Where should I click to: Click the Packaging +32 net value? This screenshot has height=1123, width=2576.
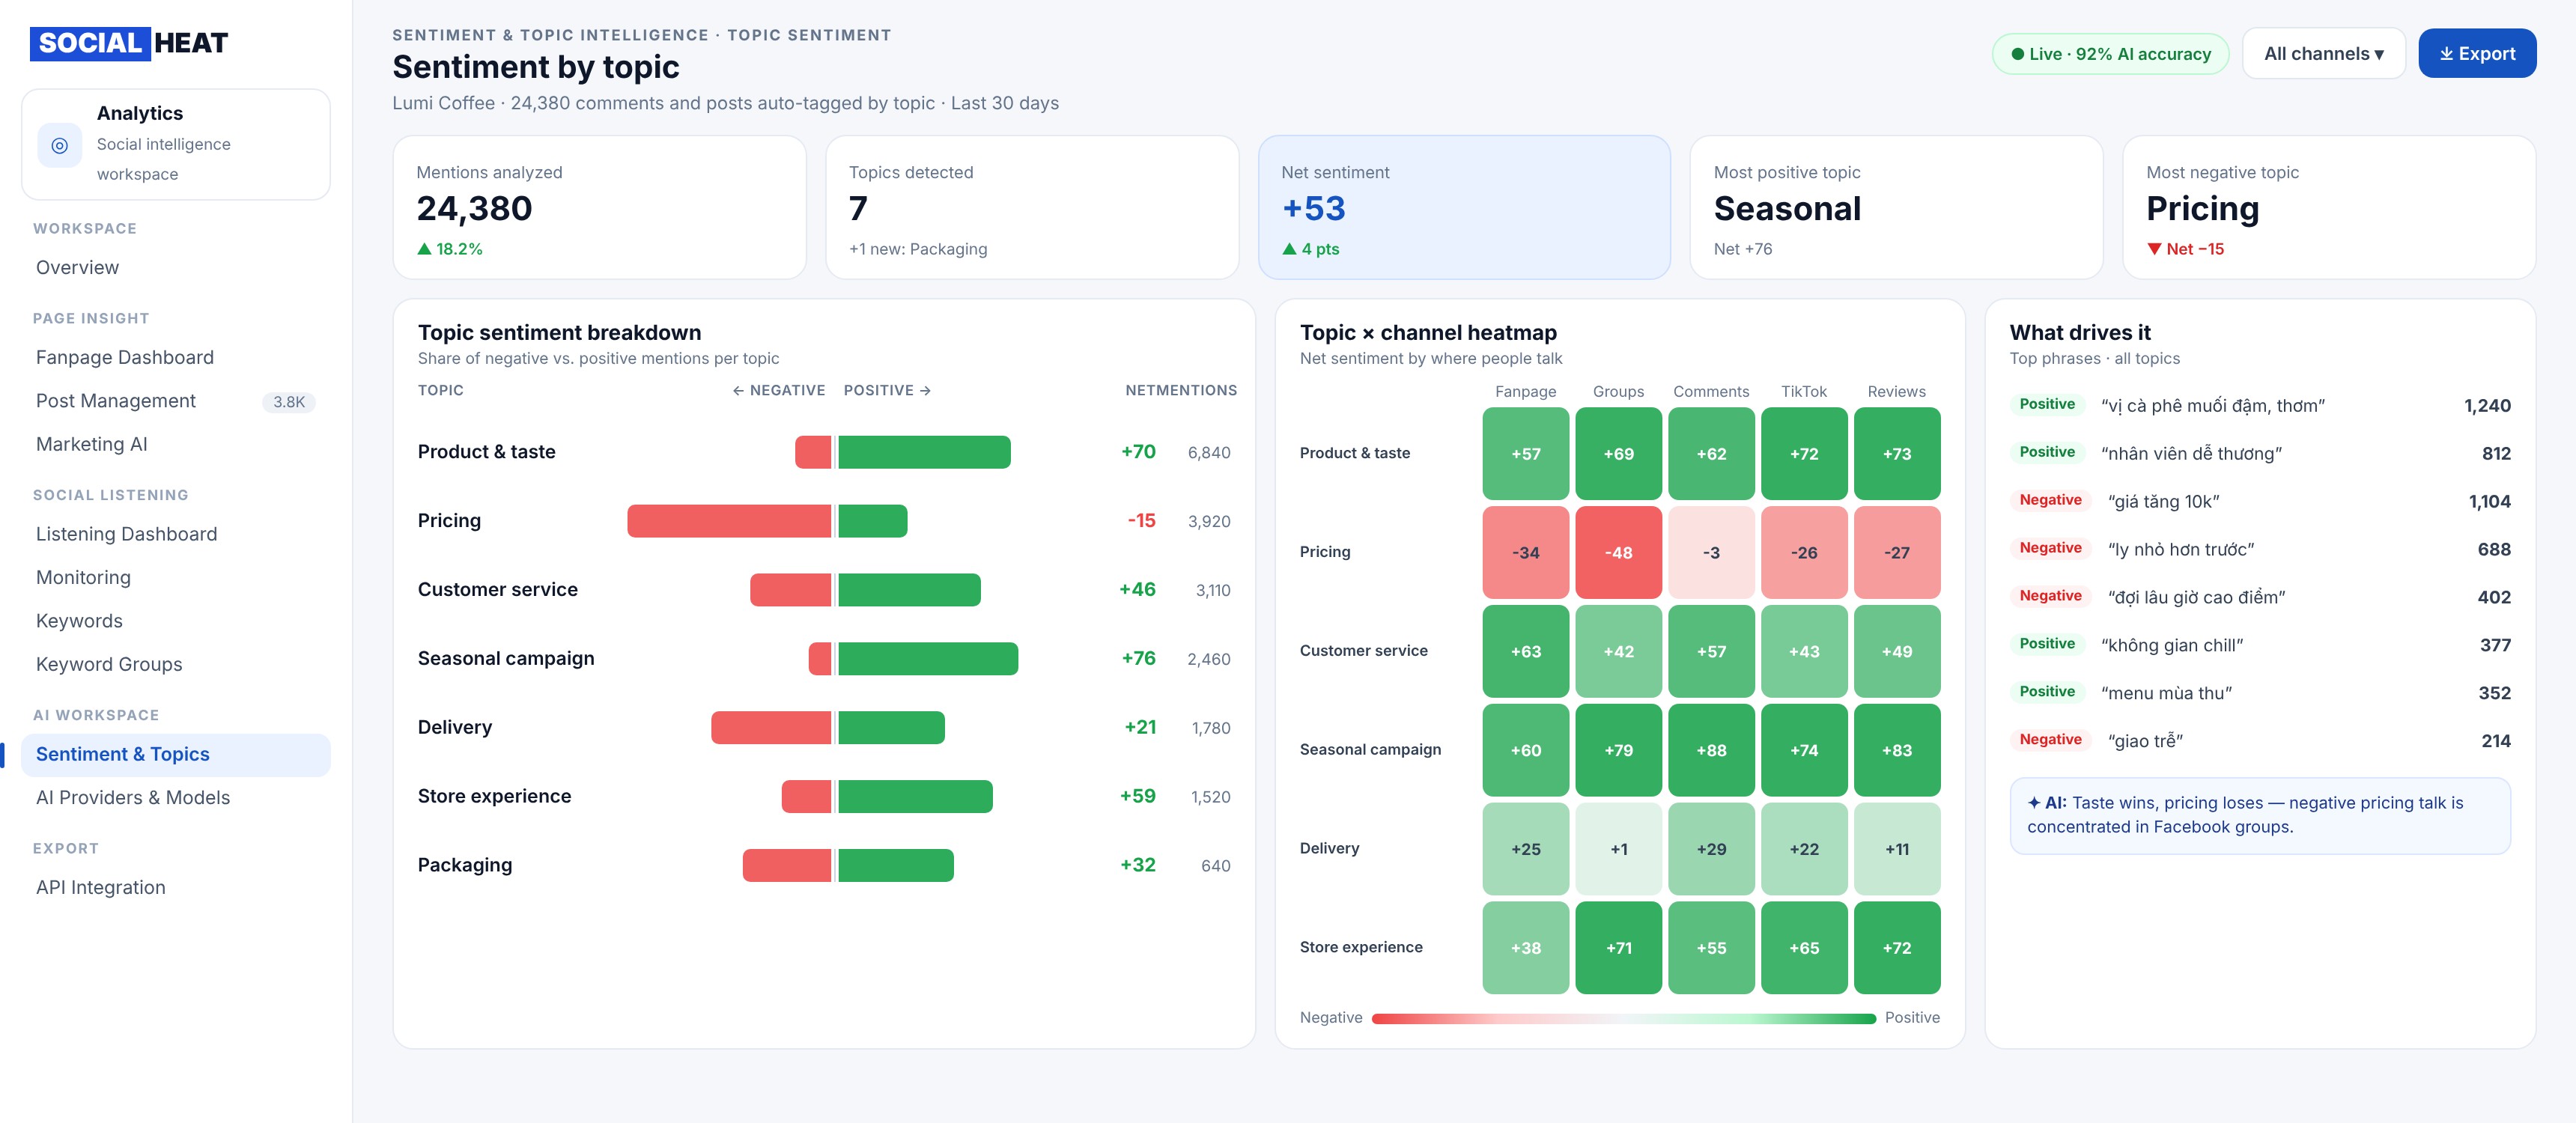click(x=1138, y=865)
